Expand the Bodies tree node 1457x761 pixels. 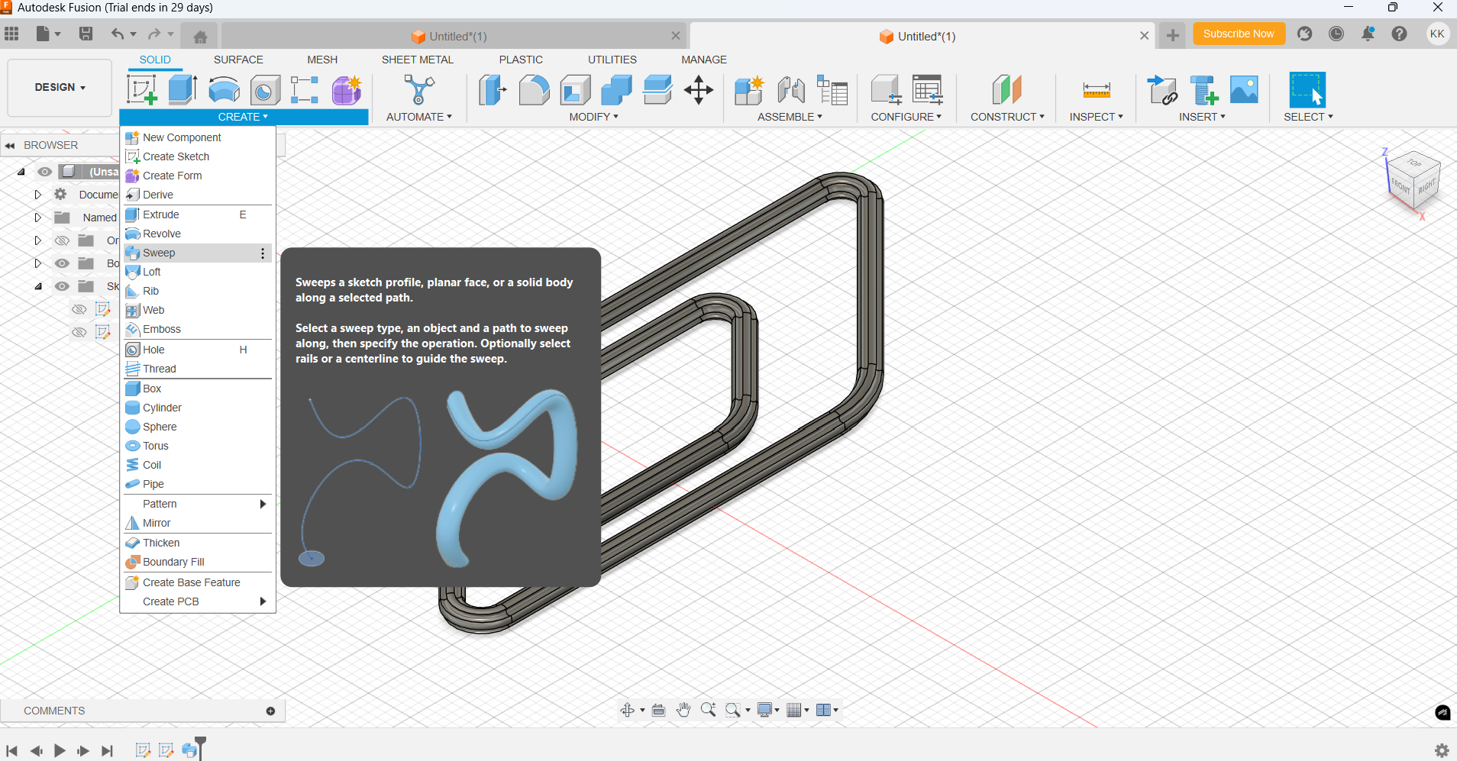pos(37,263)
